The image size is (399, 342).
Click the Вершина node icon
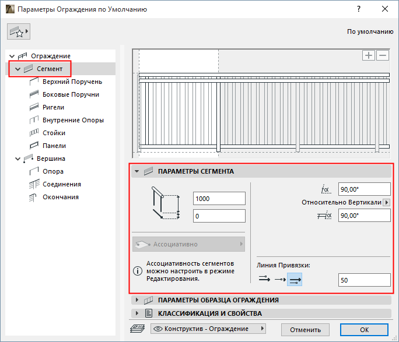[28, 158]
